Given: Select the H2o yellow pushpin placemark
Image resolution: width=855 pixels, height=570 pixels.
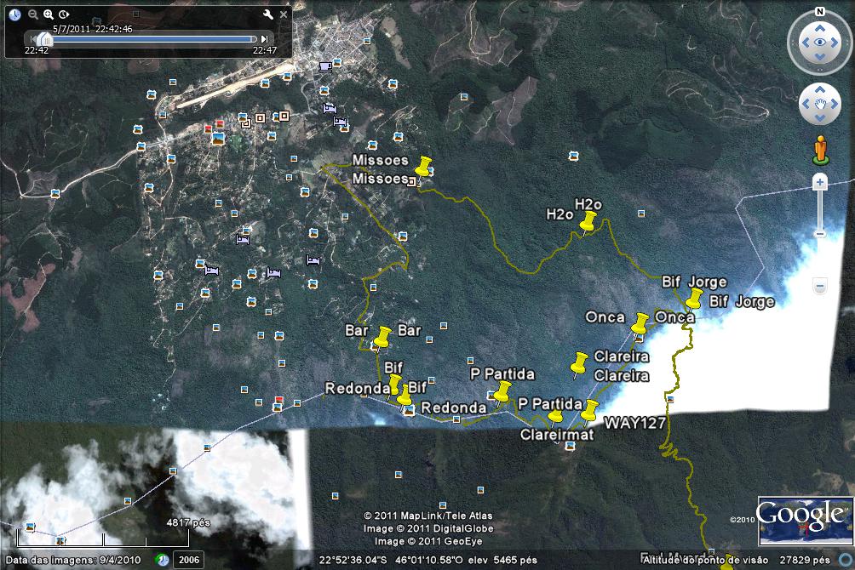Looking at the screenshot, I should coord(587,222).
